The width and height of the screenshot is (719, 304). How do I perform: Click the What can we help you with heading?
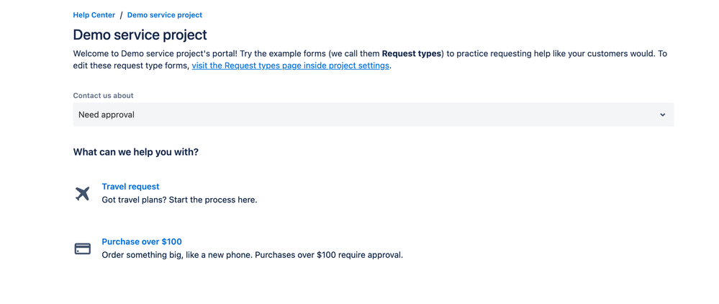136,152
